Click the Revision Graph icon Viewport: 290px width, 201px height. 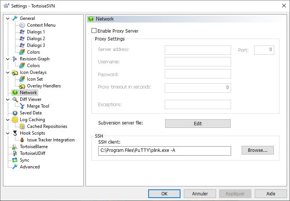(15, 59)
